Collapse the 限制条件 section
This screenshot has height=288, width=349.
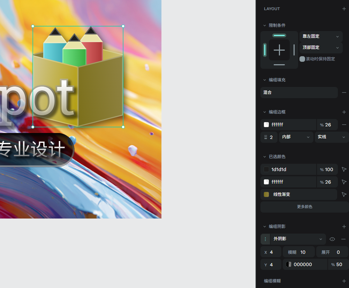click(265, 25)
